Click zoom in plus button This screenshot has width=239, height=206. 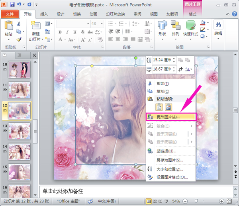coord(221,201)
